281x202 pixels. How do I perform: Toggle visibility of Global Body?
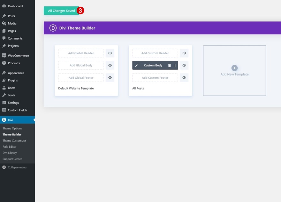click(110, 65)
